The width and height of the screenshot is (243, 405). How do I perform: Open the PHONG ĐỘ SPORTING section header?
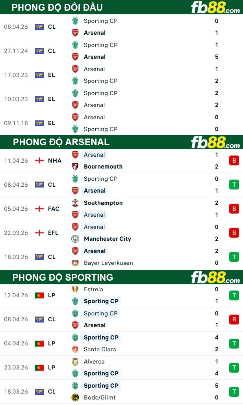tap(64, 277)
